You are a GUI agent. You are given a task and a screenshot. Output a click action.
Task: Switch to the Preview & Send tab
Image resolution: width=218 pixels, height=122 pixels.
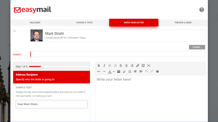pyautogui.click(x=183, y=23)
